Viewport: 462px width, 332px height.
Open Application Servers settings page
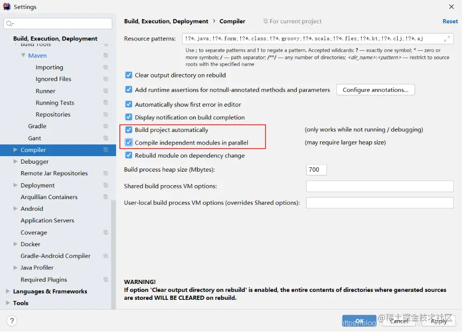pos(48,221)
